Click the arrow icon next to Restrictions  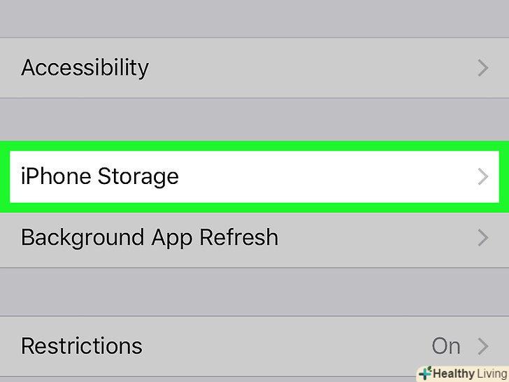pyautogui.click(x=482, y=346)
